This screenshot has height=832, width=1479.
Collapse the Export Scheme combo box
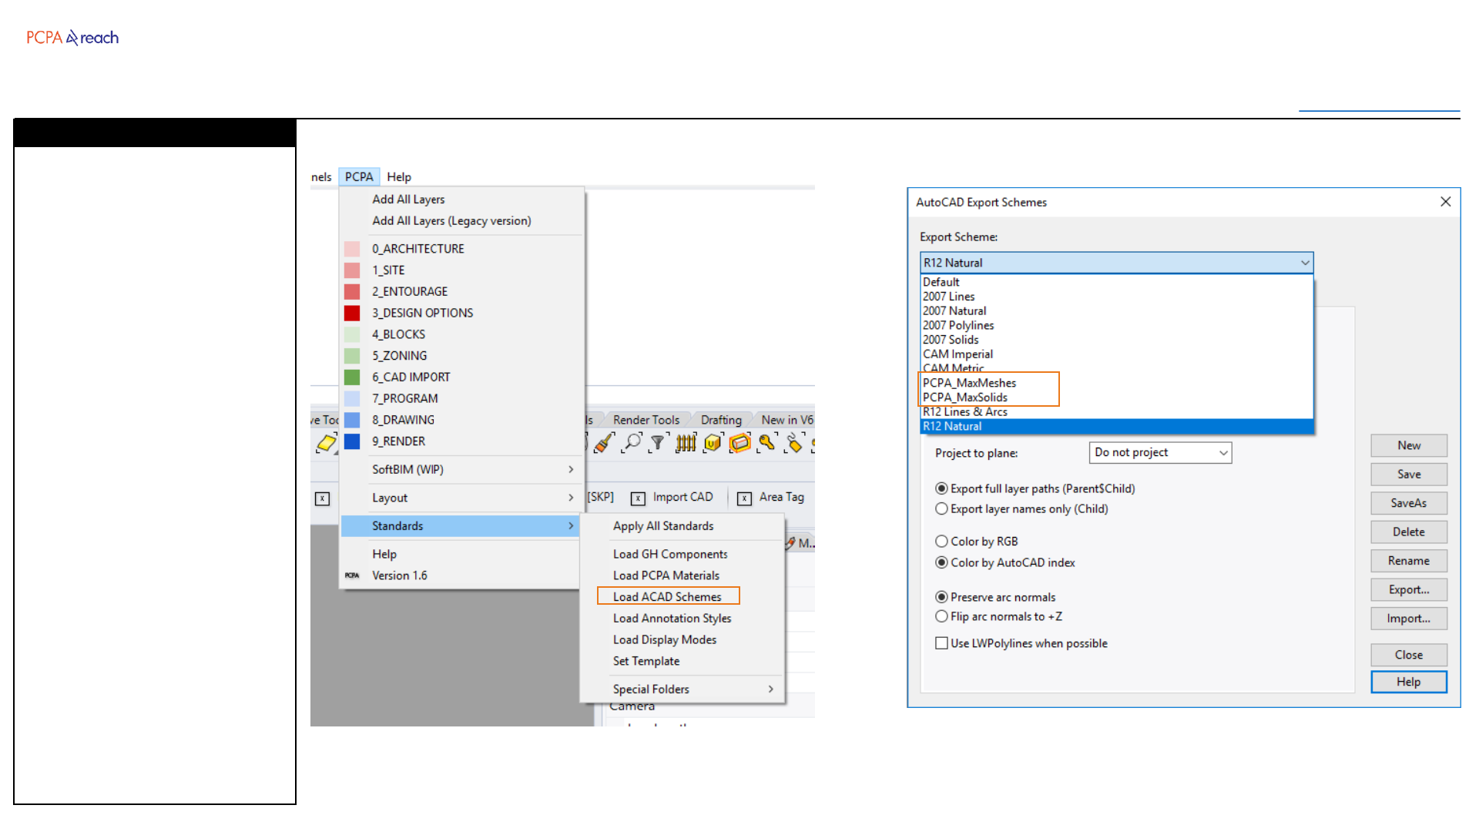1305,263
